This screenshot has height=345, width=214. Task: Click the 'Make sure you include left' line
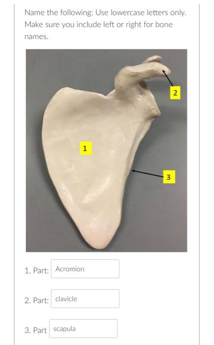[99, 25]
